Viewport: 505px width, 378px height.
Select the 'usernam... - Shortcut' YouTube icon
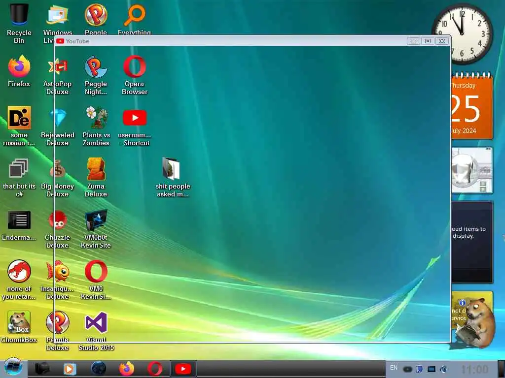click(x=135, y=118)
